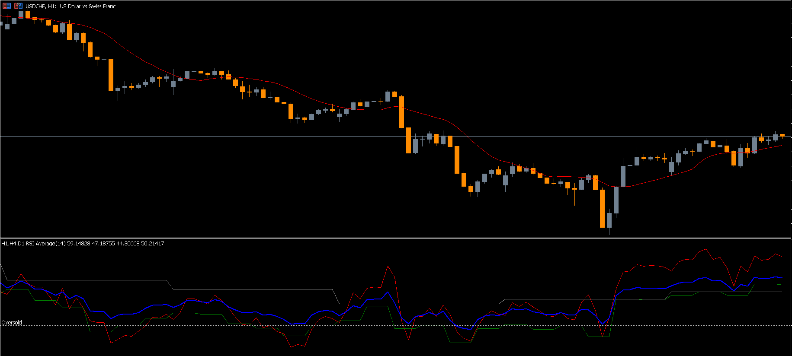The image size is (792, 356).
Task: Click the Oversold level label
Action: (12, 323)
